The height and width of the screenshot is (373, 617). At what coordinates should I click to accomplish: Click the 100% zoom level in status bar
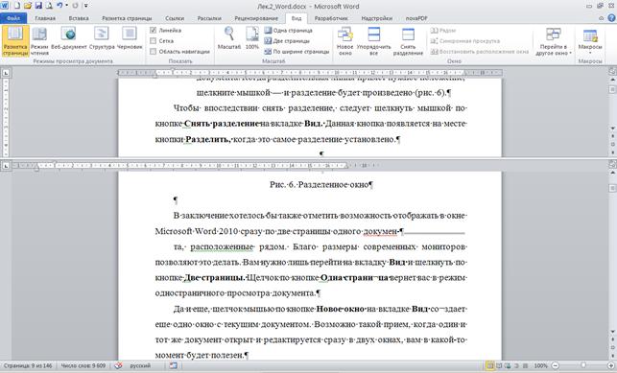point(540,365)
